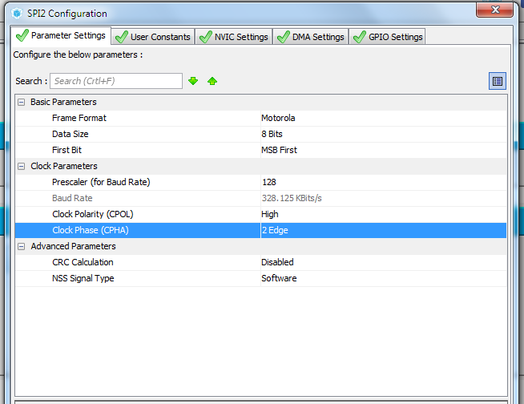Select the CRC Calculation row label
This screenshot has height=404, width=524.
pos(83,263)
